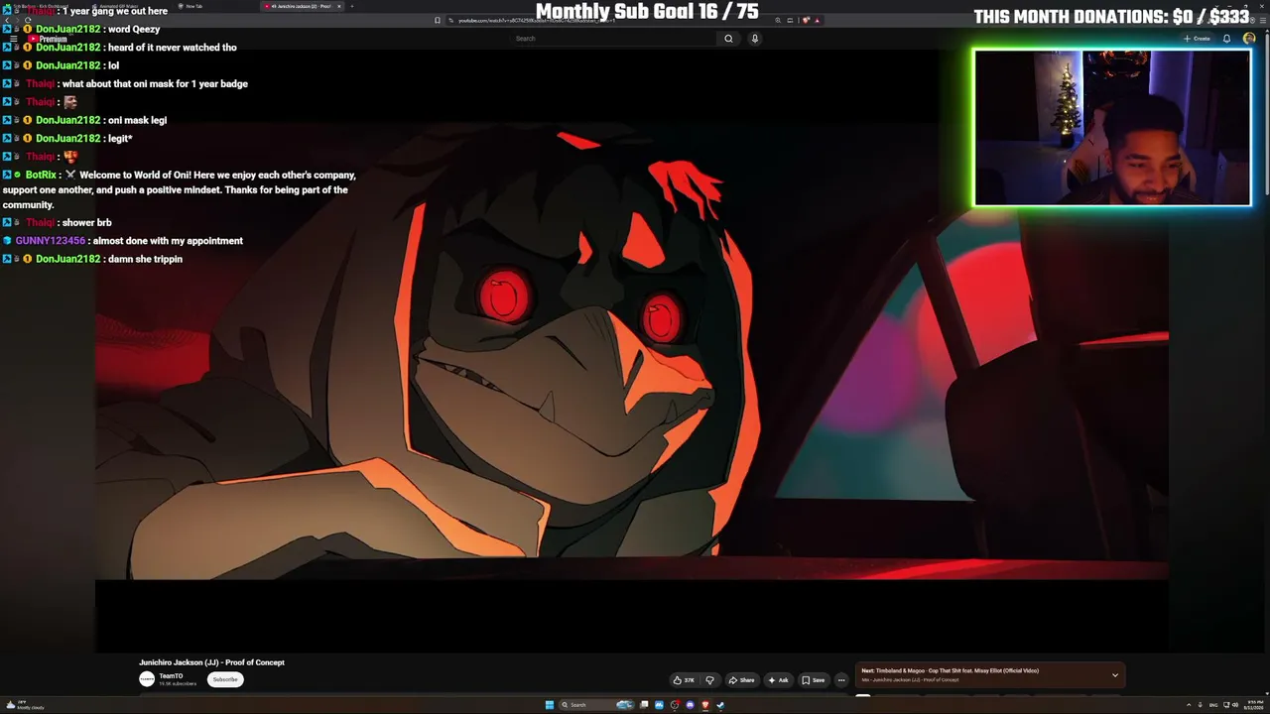Click the YouTube search magnifier button
Image resolution: width=1270 pixels, height=714 pixels.
pos(728,39)
